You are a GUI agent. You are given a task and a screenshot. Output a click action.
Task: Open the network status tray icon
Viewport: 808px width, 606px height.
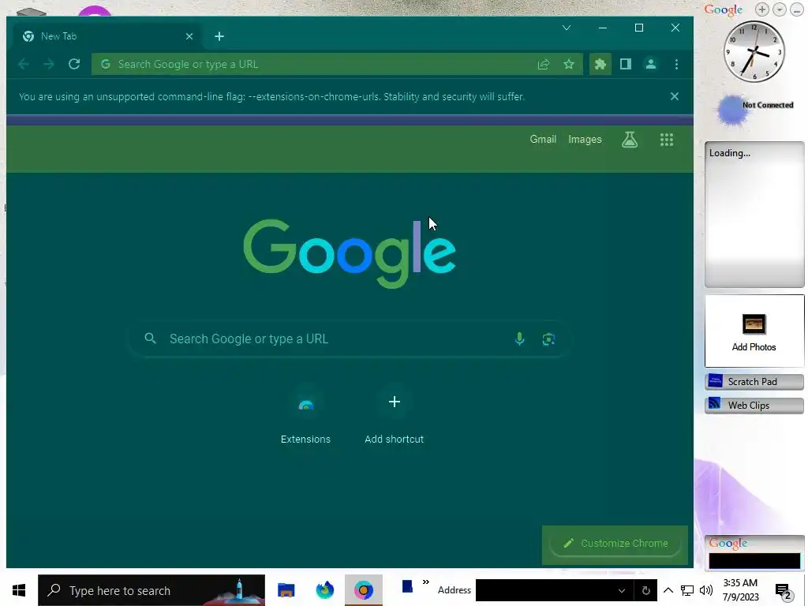(x=687, y=590)
